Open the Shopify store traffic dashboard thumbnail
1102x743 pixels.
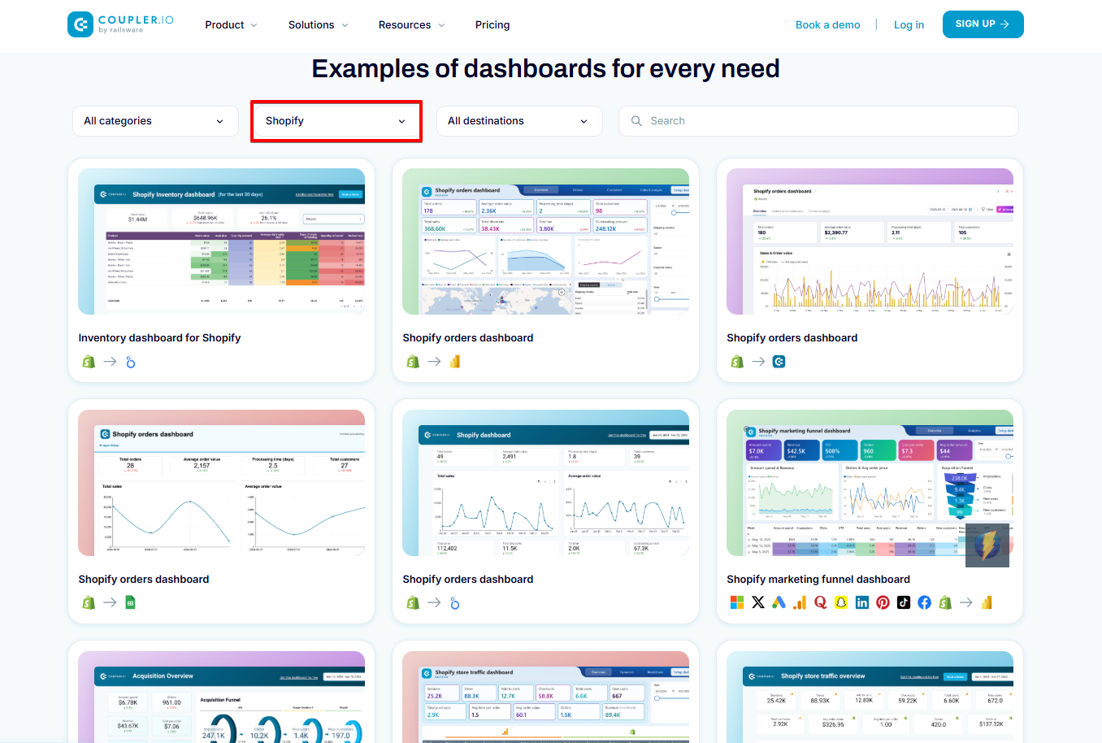click(545, 697)
